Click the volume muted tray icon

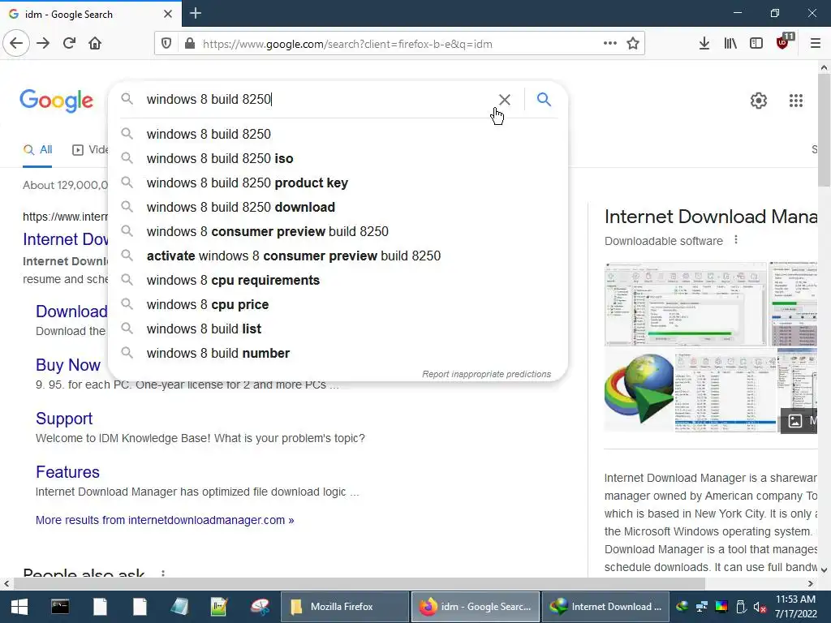point(760,607)
